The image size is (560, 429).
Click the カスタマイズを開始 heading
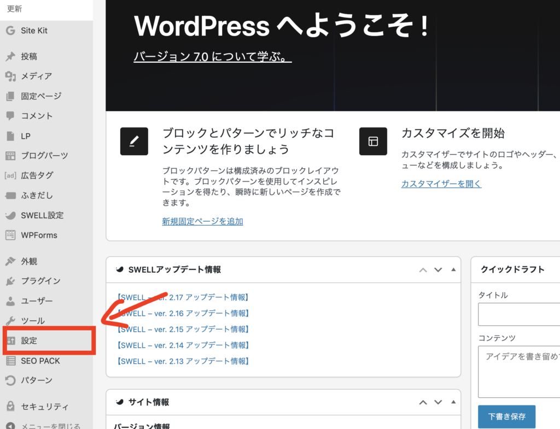(x=453, y=133)
